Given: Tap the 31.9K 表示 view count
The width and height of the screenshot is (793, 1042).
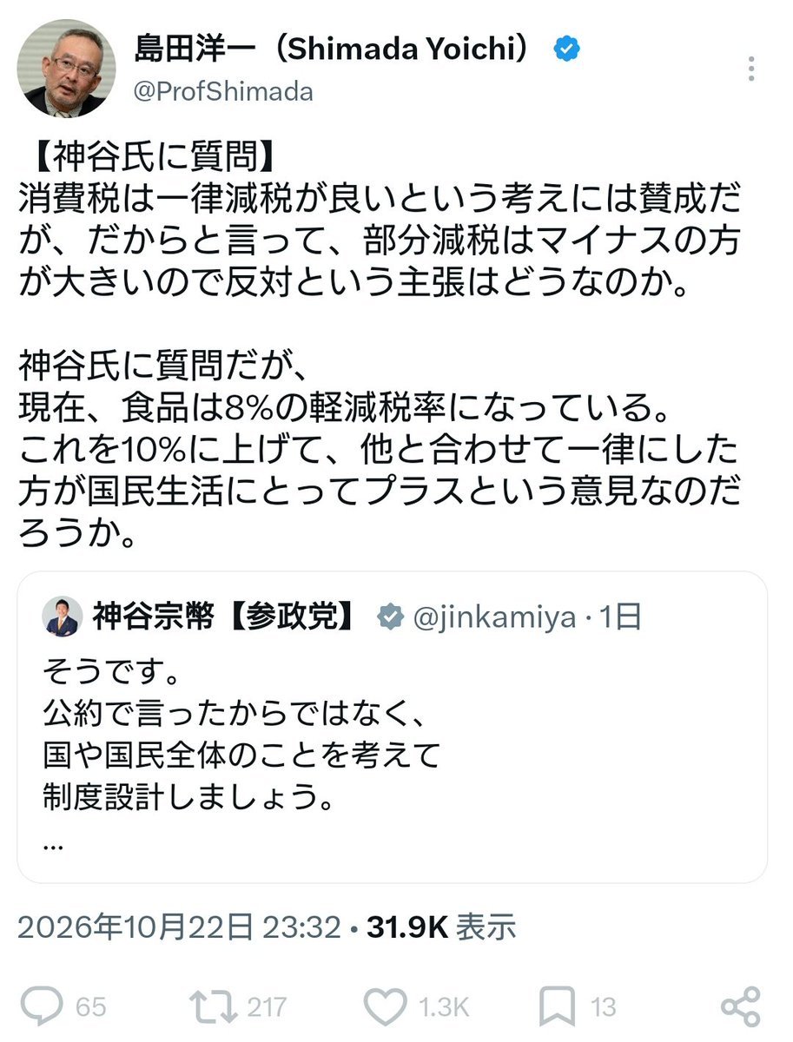Looking at the screenshot, I should tap(441, 928).
